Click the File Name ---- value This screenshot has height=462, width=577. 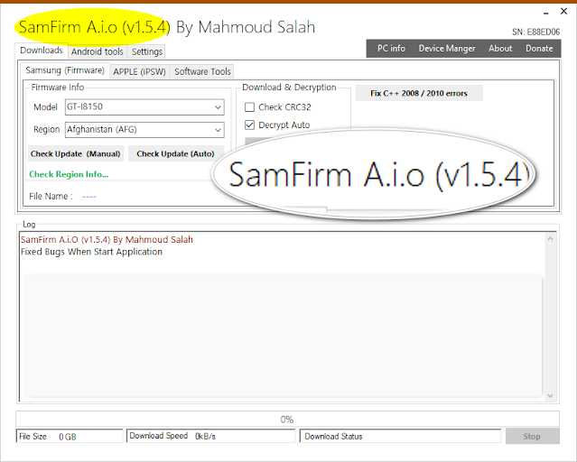tap(89, 197)
